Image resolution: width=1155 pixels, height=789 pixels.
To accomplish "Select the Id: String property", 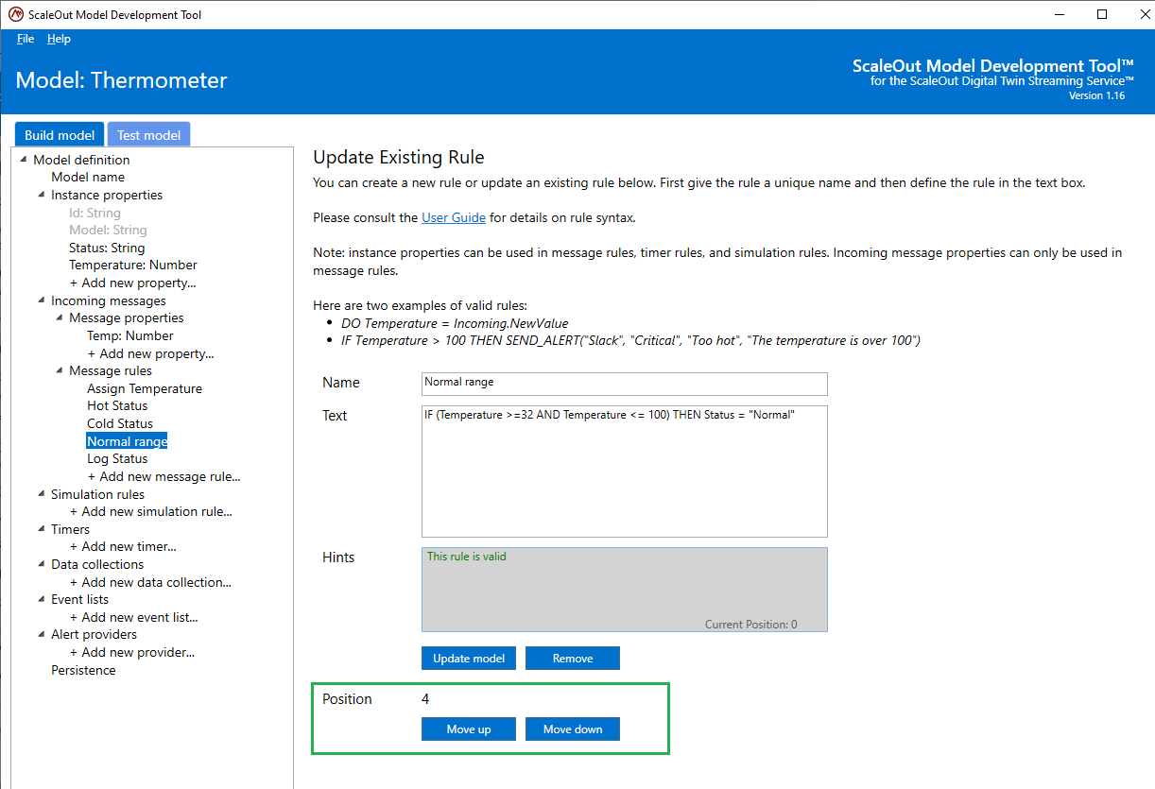I will (95, 213).
